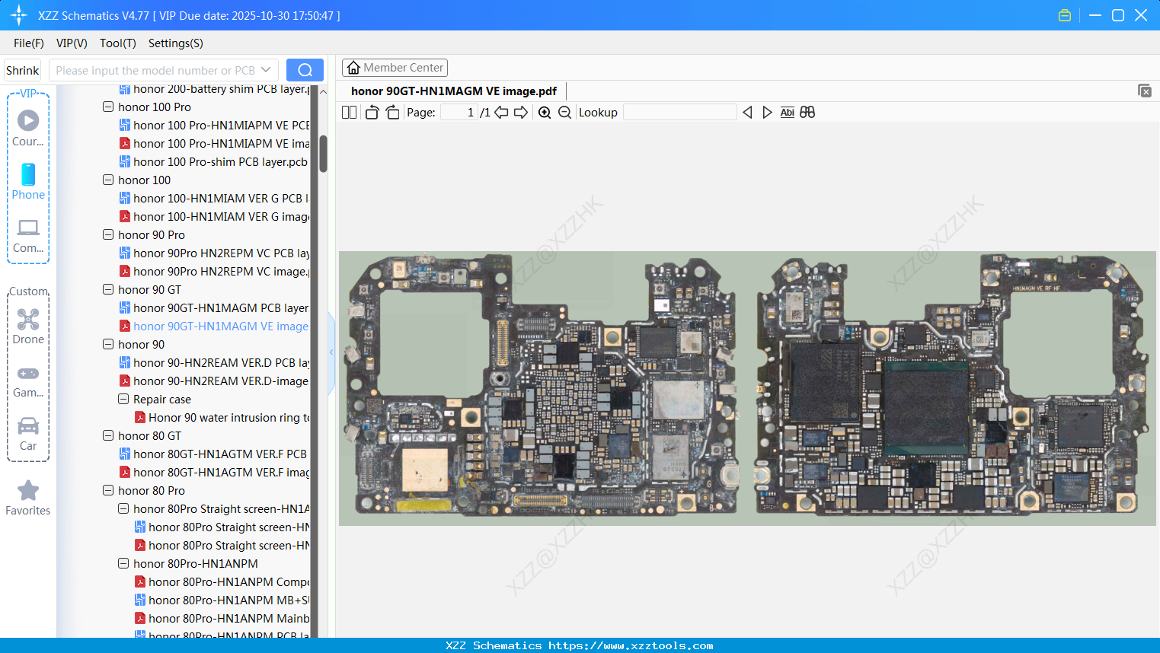The width and height of the screenshot is (1160, 653).
Task: Collapse the honor 80 GT tree node
Action: click(108, 436)
